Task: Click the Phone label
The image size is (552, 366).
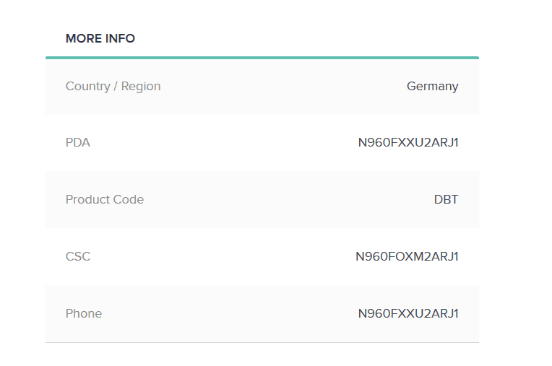Action: (x=84, y=313)
